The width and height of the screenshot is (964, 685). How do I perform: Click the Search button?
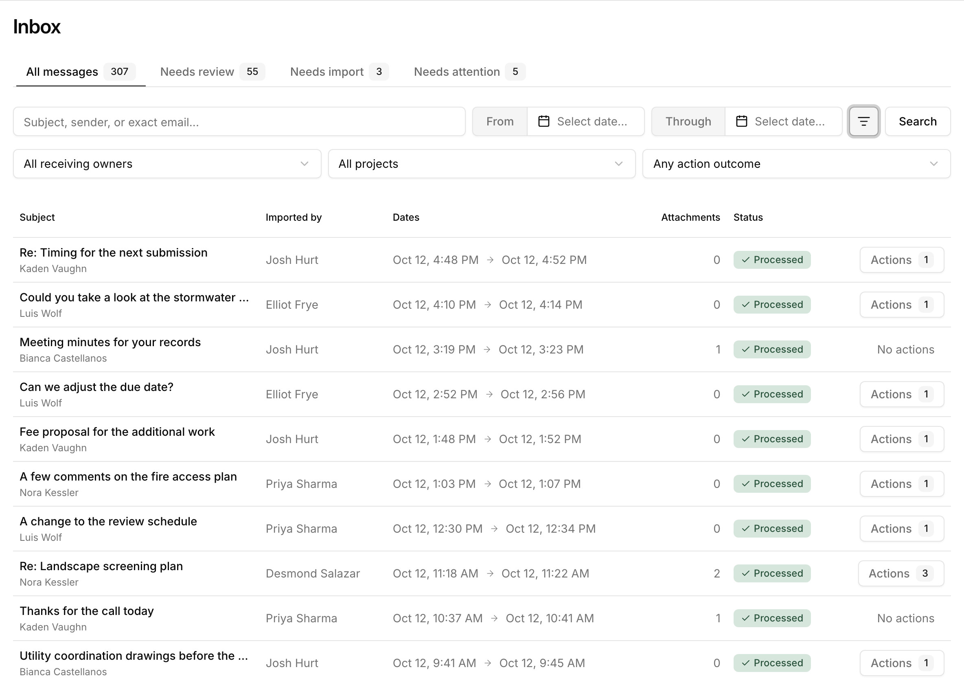tap(918, 121)
